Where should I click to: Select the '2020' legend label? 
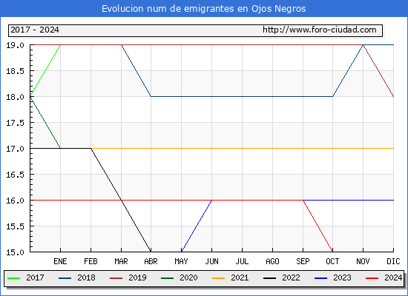coord(188,277)
